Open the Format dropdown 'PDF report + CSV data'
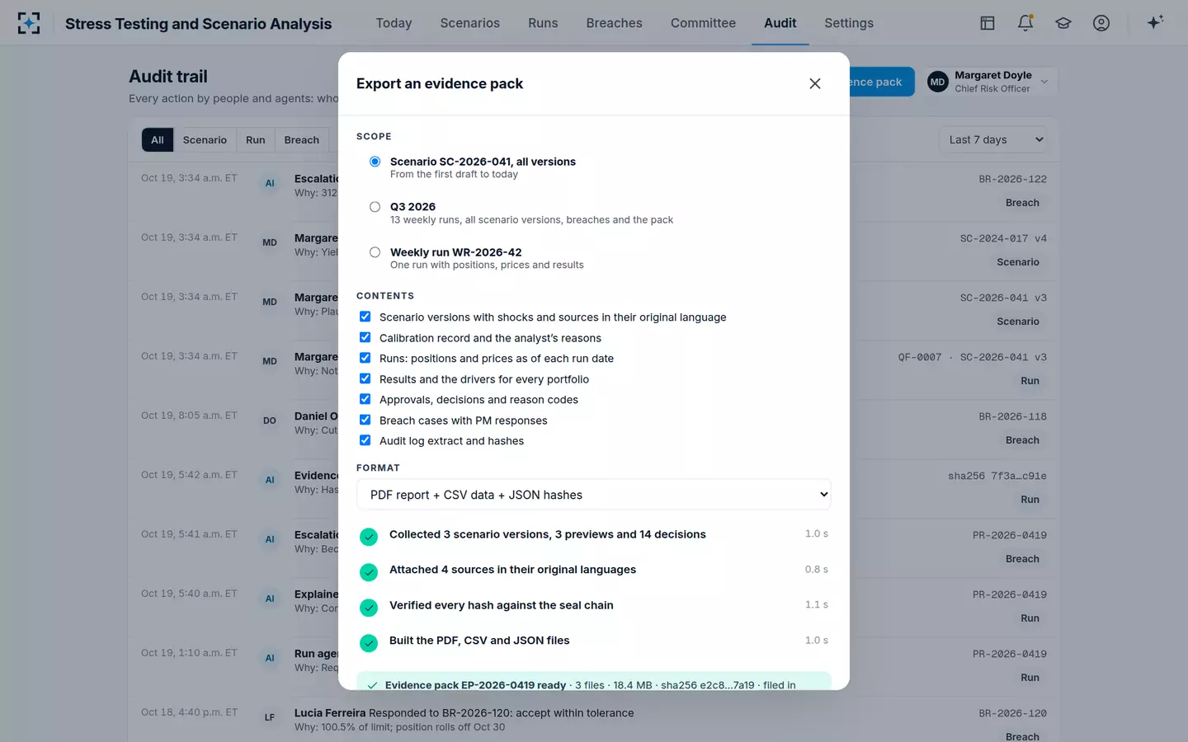This screenshot has width=1188, height=742. point(594,495)
